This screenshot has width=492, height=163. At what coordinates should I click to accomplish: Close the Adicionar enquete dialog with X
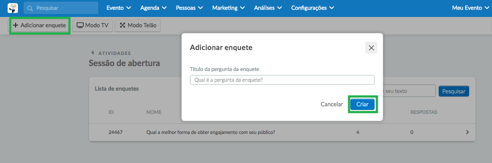click(x=371, y=48)
